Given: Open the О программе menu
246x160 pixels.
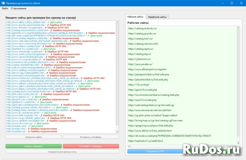Looking at the screenshot, I should point(18,8).
